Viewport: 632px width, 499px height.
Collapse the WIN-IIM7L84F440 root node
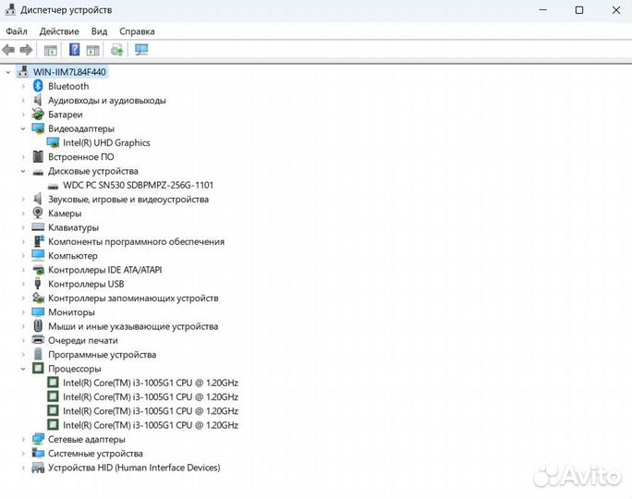tap(8, 72)
